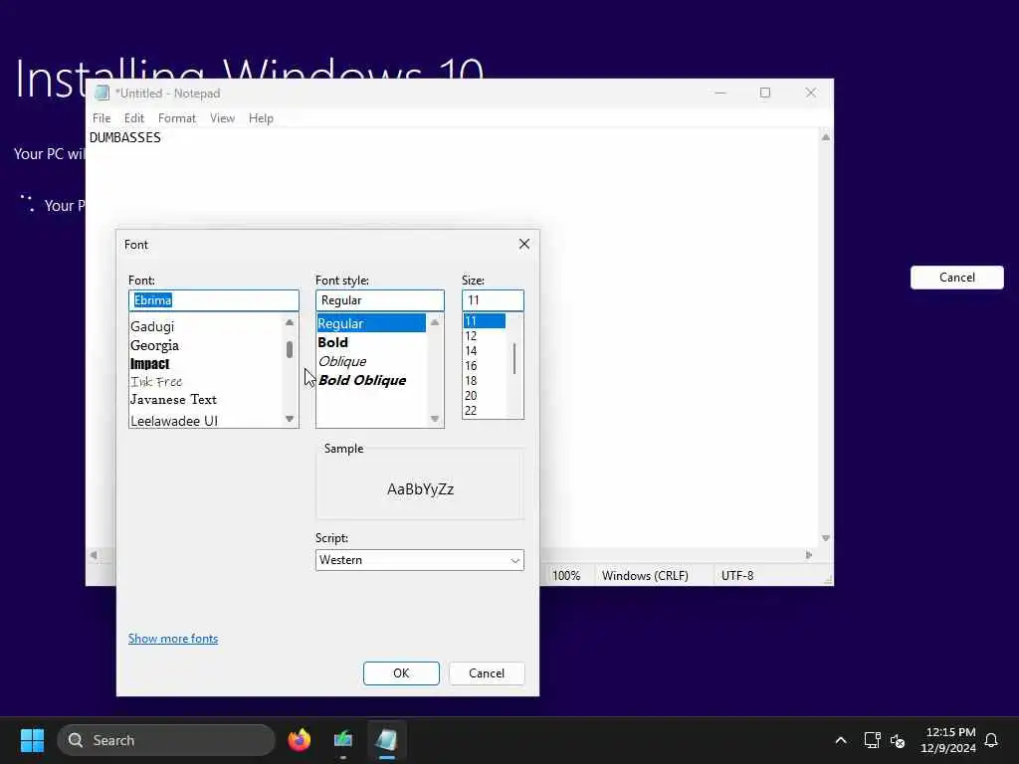Screen dimensions: 1019x764
Task: Select Georgia in the font list
Action: [154, 345]
